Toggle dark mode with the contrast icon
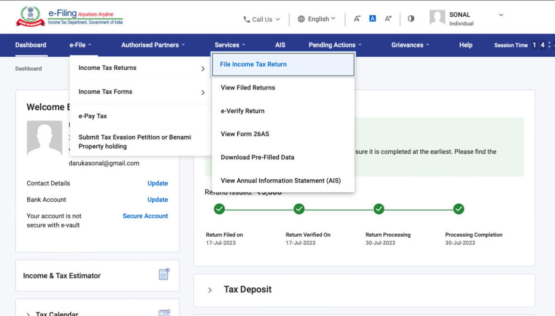 [x=411, y=18]
